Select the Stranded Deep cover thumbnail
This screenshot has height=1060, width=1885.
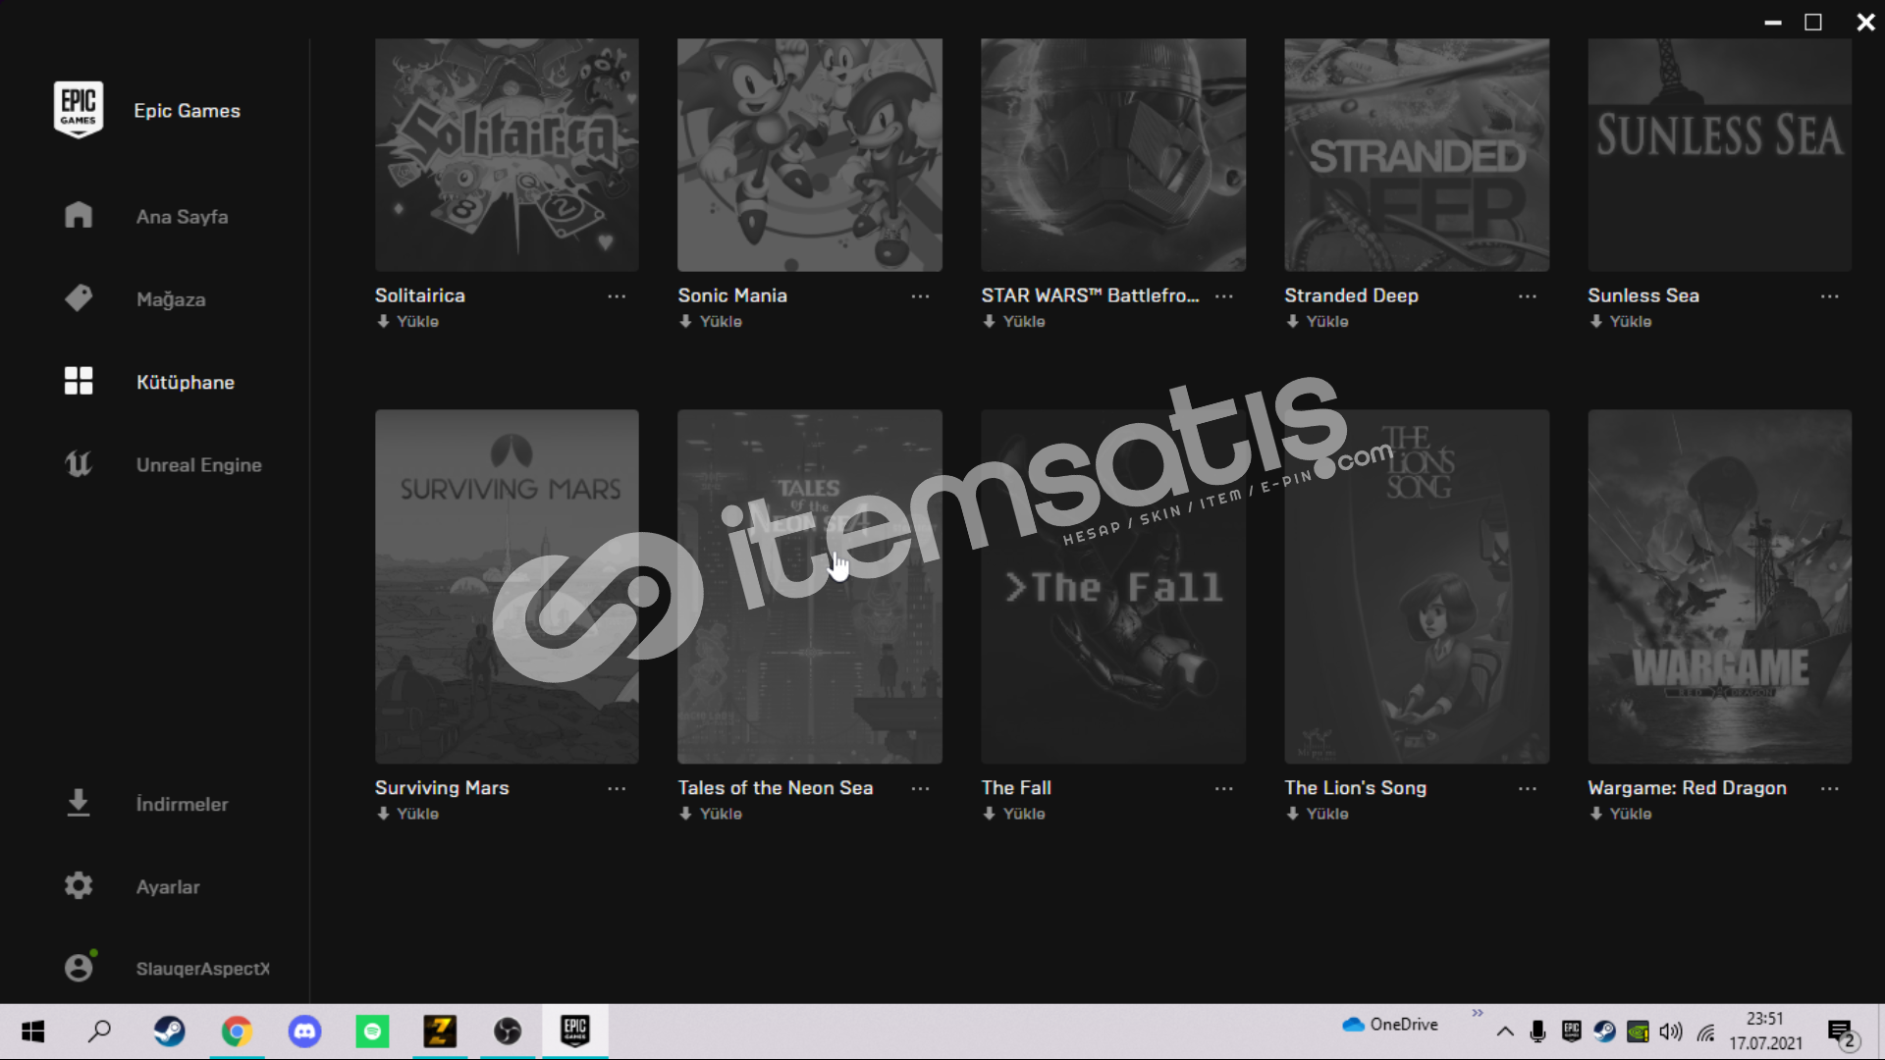point(1417,155)
